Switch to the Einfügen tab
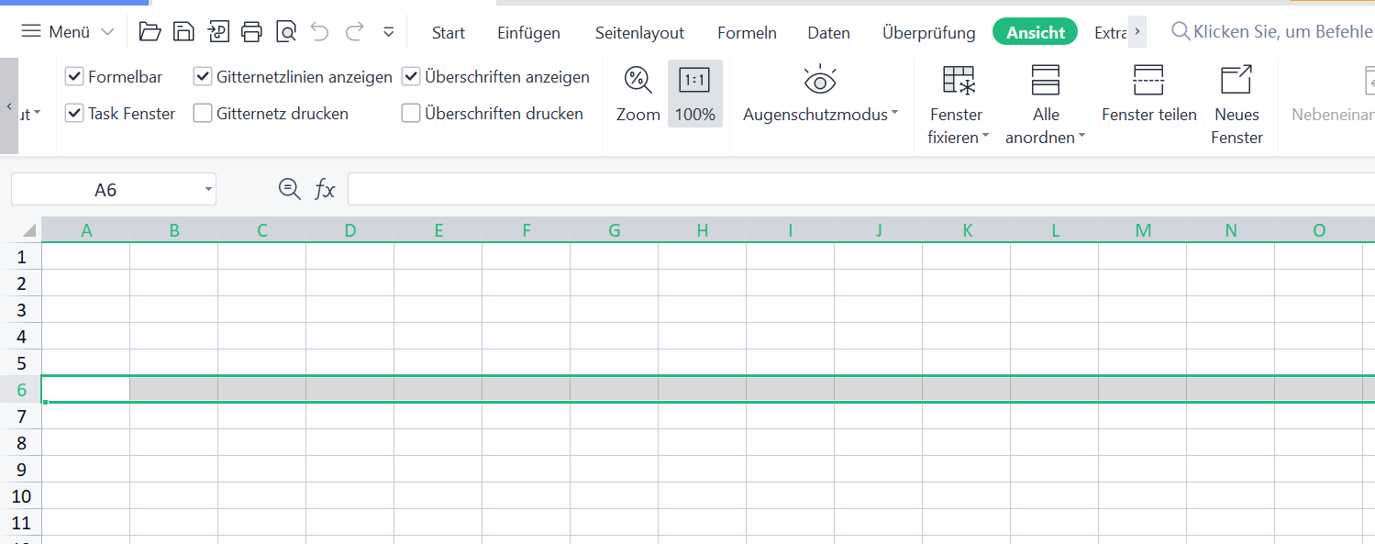 point(528,33)
